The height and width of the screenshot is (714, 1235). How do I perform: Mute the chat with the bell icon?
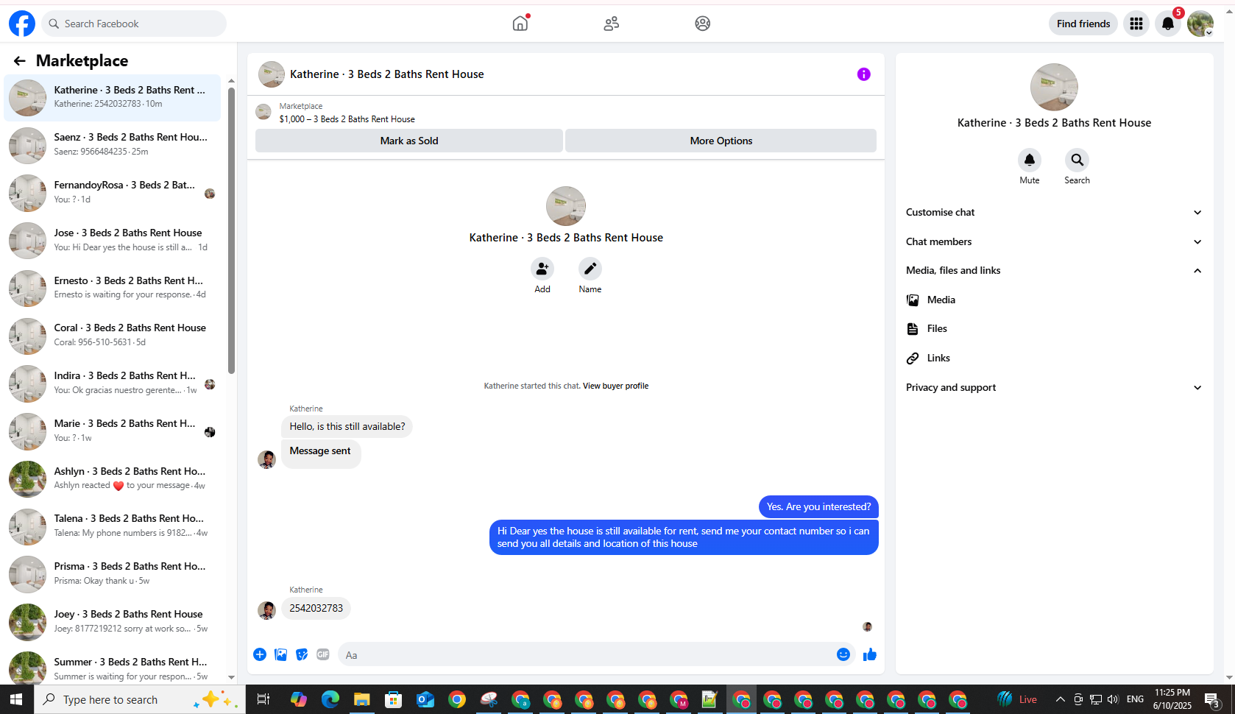pyautogui.click(x=1030, y=160)
